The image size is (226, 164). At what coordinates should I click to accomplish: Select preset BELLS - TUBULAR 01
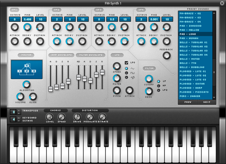(195, 43)
